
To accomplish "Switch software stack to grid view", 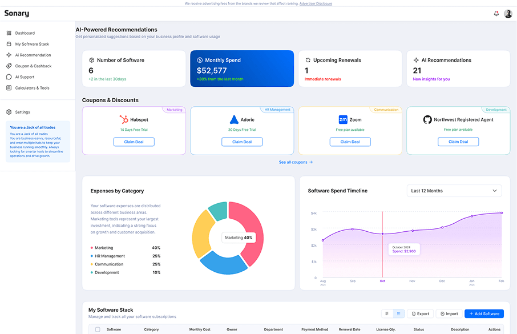I will click(399, 313).
